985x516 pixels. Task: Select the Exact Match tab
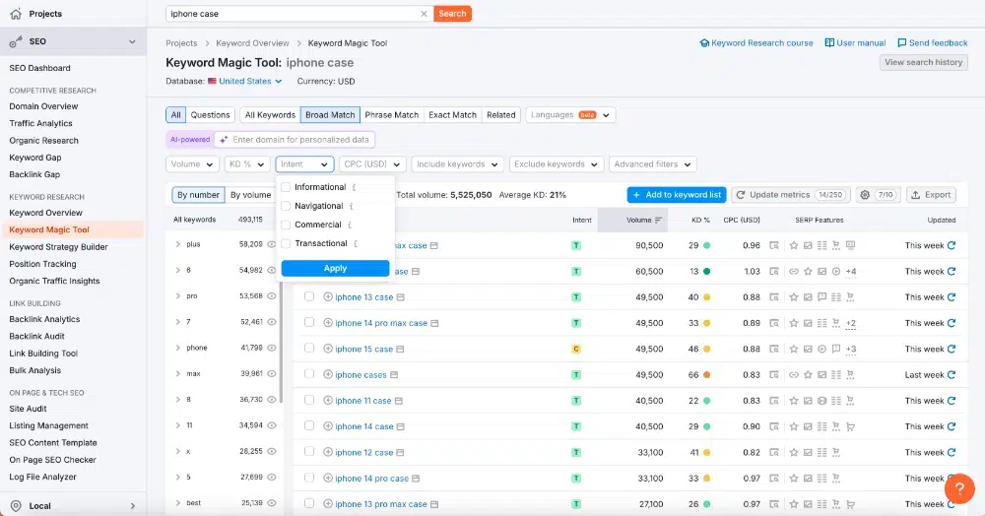click(452, 115)
